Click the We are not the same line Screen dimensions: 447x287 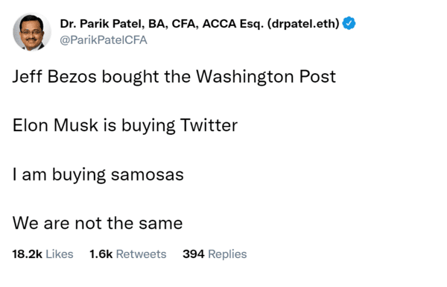(98, 223)
